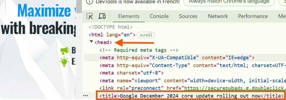Click the green megaphone icon on page
Screen dimensions: 286x100
[x=65, y=50]
